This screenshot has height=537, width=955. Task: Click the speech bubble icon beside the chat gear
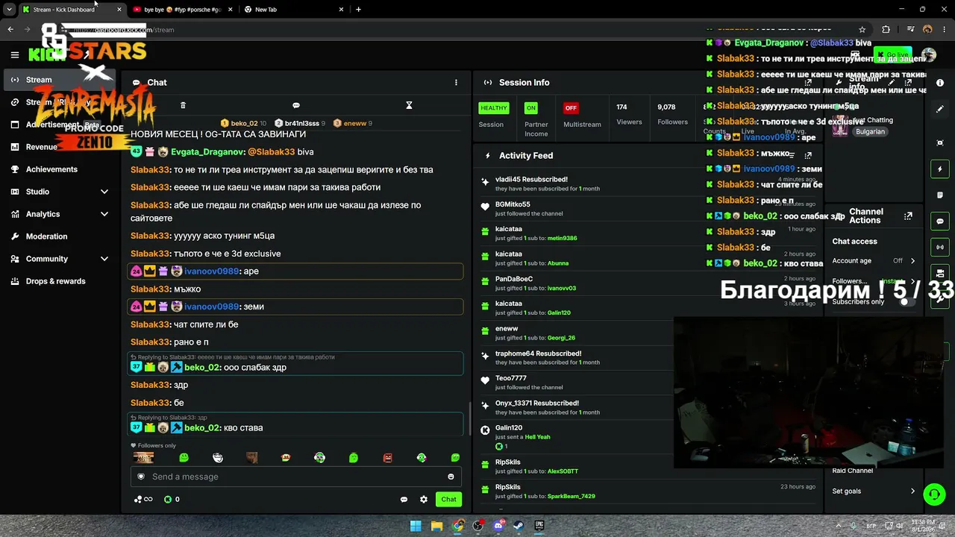point(404,500)
